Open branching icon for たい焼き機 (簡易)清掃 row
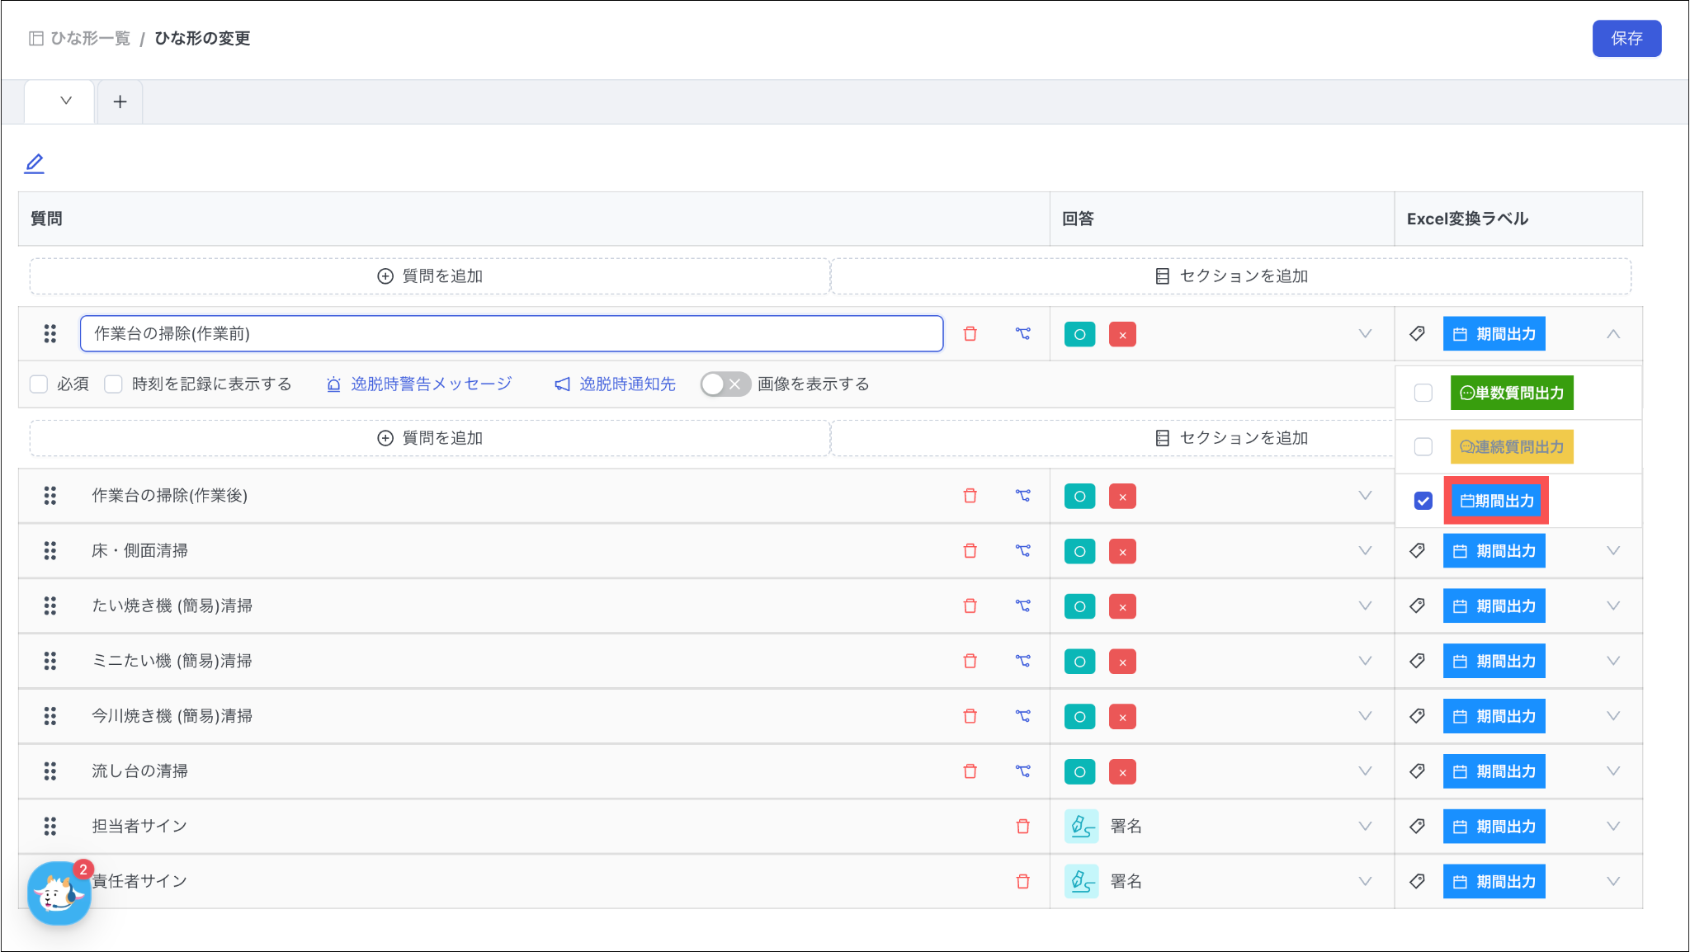Viewport: 1690px width, 952px height. pos(1023,606)
